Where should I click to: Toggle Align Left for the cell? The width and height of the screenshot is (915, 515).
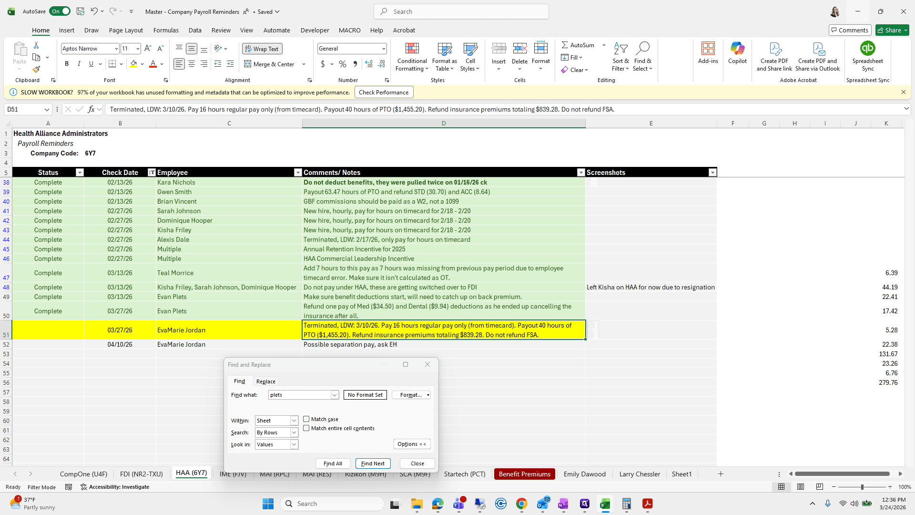point(179,64)
